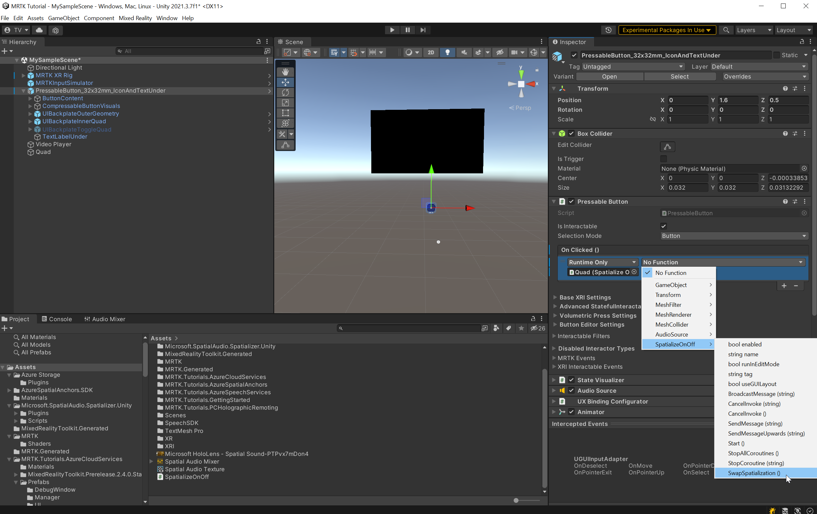Click plus to add On Clicked listener
Screen dimensions: 817x514
coord(784,286)
